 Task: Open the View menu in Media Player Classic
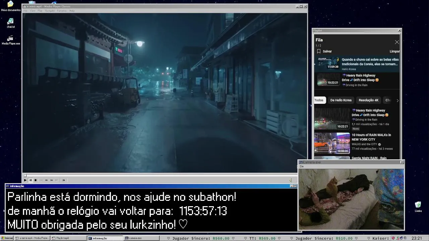(33, 11)
